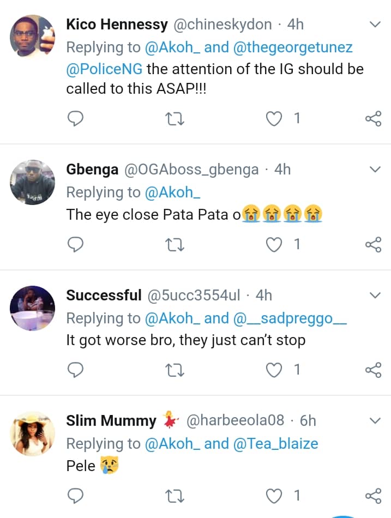Expand the menu arrow on Gbenga's tweet
The width and height of the screenshot is (391, 518).
pyautogui.click(x=375, y=170)
